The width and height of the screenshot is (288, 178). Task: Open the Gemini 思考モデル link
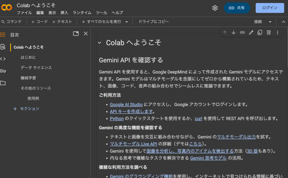(x=208, y=158)
